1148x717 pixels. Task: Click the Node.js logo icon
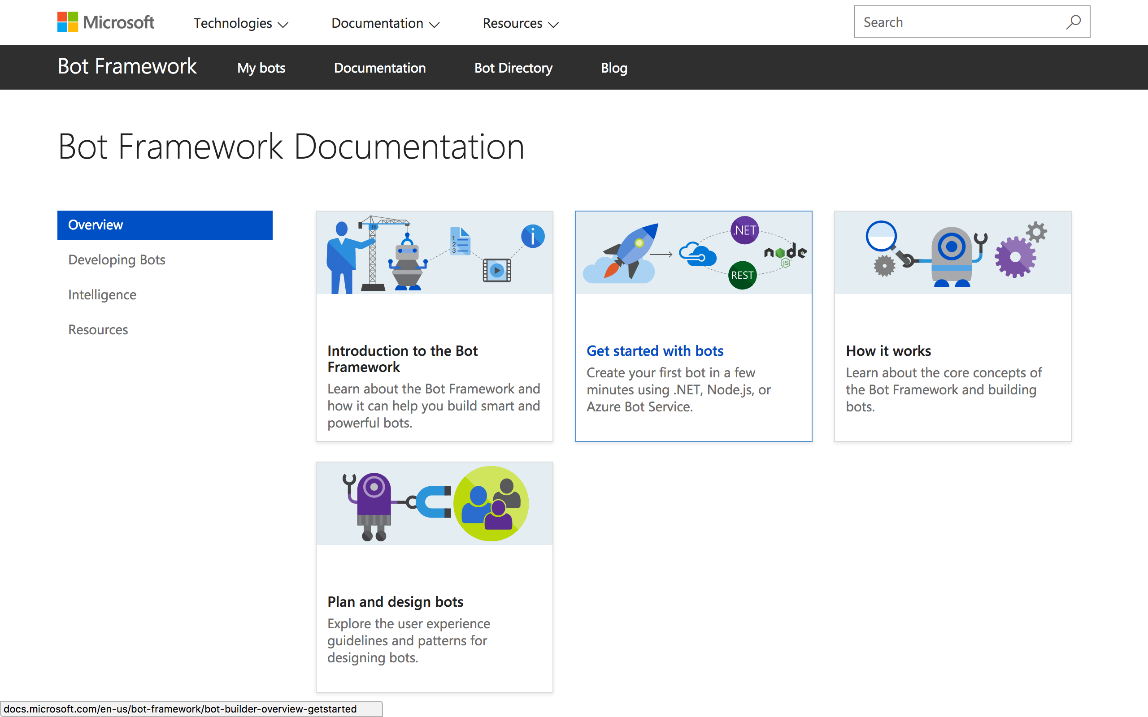[785, 254]
